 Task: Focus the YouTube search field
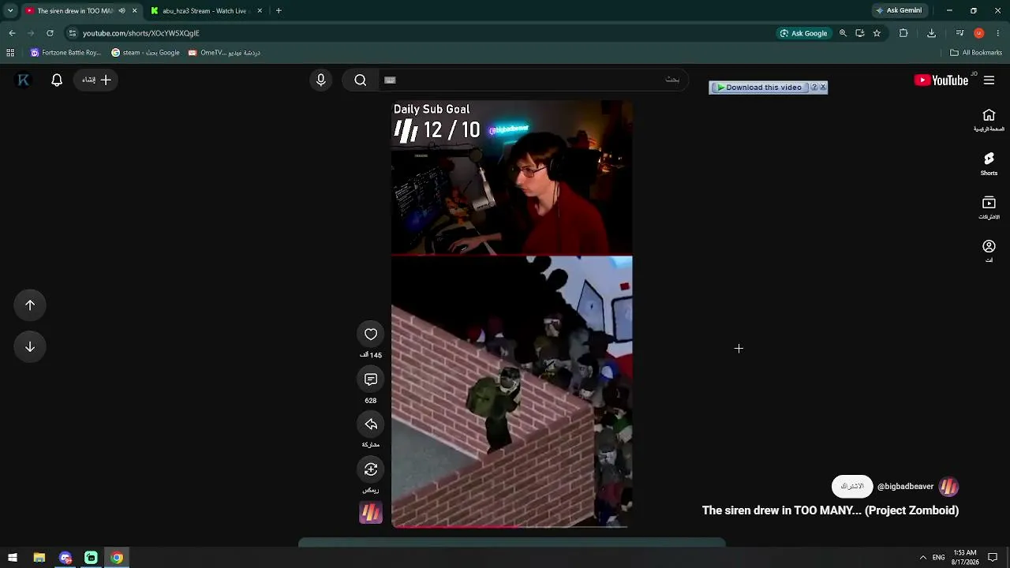click(x=532, y=80)
